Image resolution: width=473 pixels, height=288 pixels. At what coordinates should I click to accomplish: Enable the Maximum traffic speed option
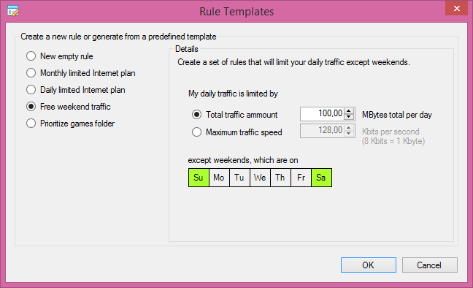tap(236, 132)
